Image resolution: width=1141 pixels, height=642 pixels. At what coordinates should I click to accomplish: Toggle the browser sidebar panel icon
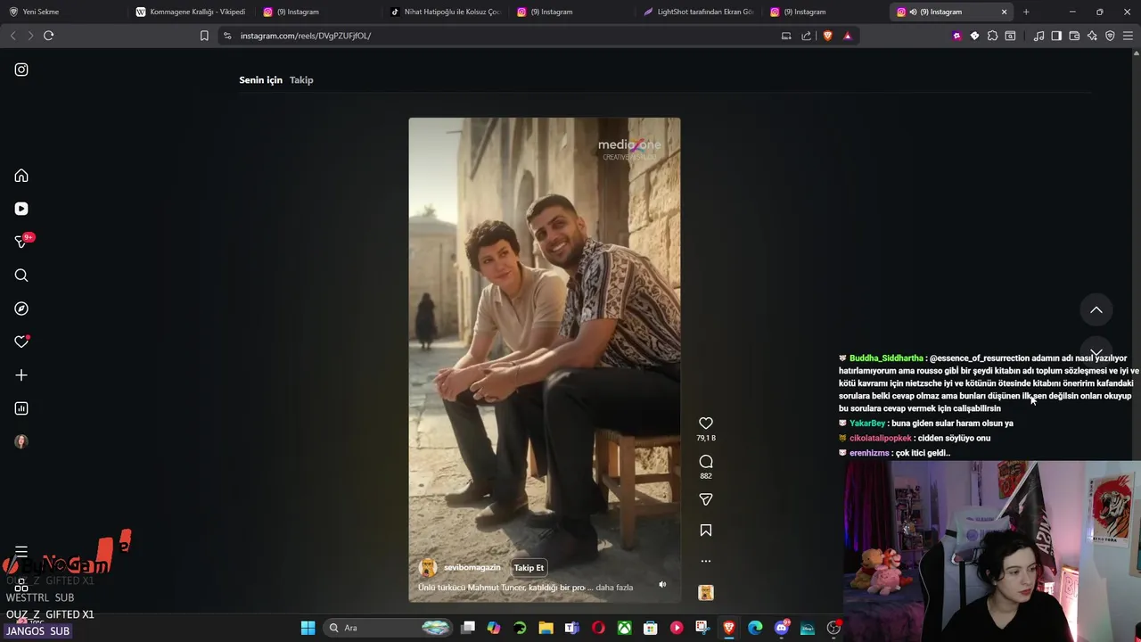tap(1056, 36)
